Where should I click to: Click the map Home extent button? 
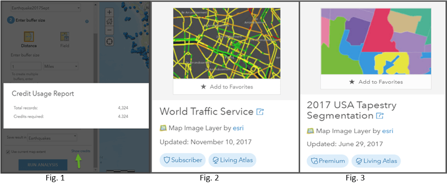(x=110, y=21)
